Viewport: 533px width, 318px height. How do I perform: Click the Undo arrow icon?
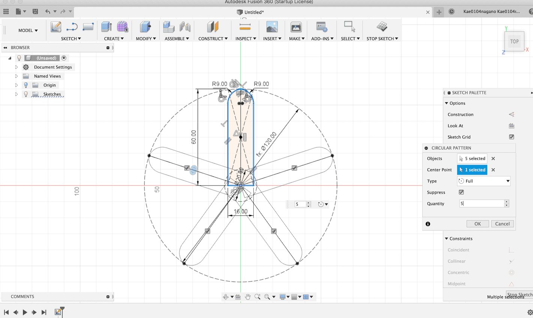pyautogui.click(x=48, y=12)
